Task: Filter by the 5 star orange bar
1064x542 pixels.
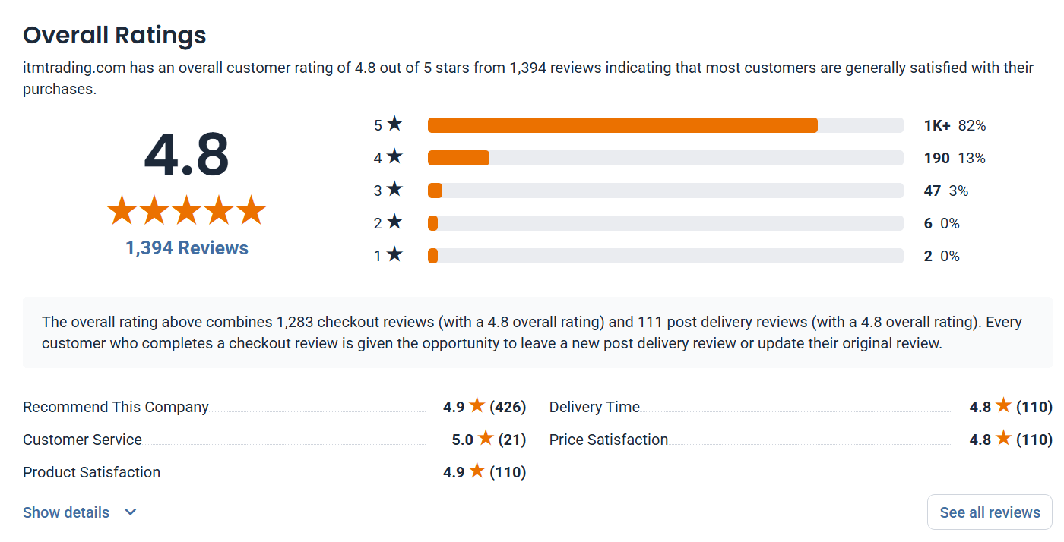Action: [622, 125]
